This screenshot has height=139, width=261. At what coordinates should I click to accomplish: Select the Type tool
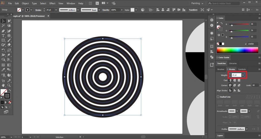click(x=3, y=36)
